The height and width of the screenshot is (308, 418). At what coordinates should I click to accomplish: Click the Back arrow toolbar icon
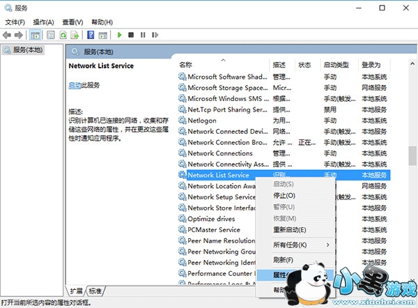tap(7, 35)
